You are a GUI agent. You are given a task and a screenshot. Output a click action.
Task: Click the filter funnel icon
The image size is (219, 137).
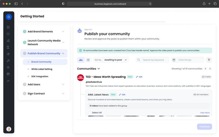pos(209,60)
